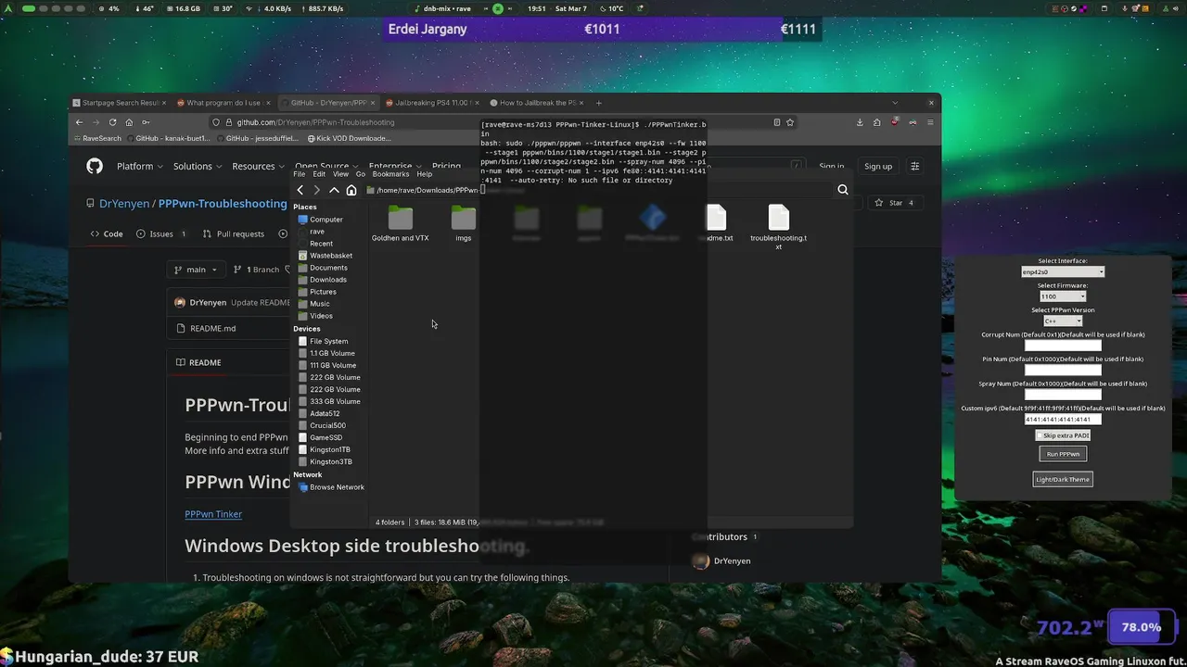Click the Pin Num input field
This screenshot has width=1187, height=667.
[x=1063, y=371]
